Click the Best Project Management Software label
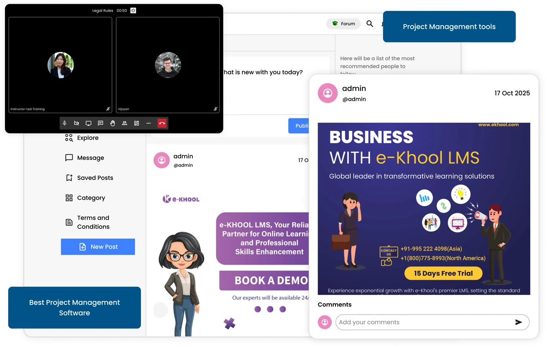Screen dimensions: 547x347 click(74, 307)
